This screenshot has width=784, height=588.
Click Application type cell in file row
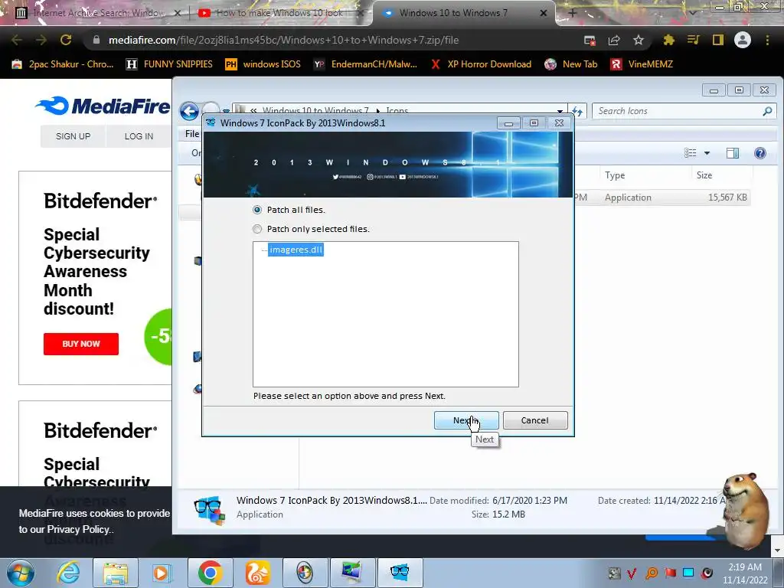point(628,198)
